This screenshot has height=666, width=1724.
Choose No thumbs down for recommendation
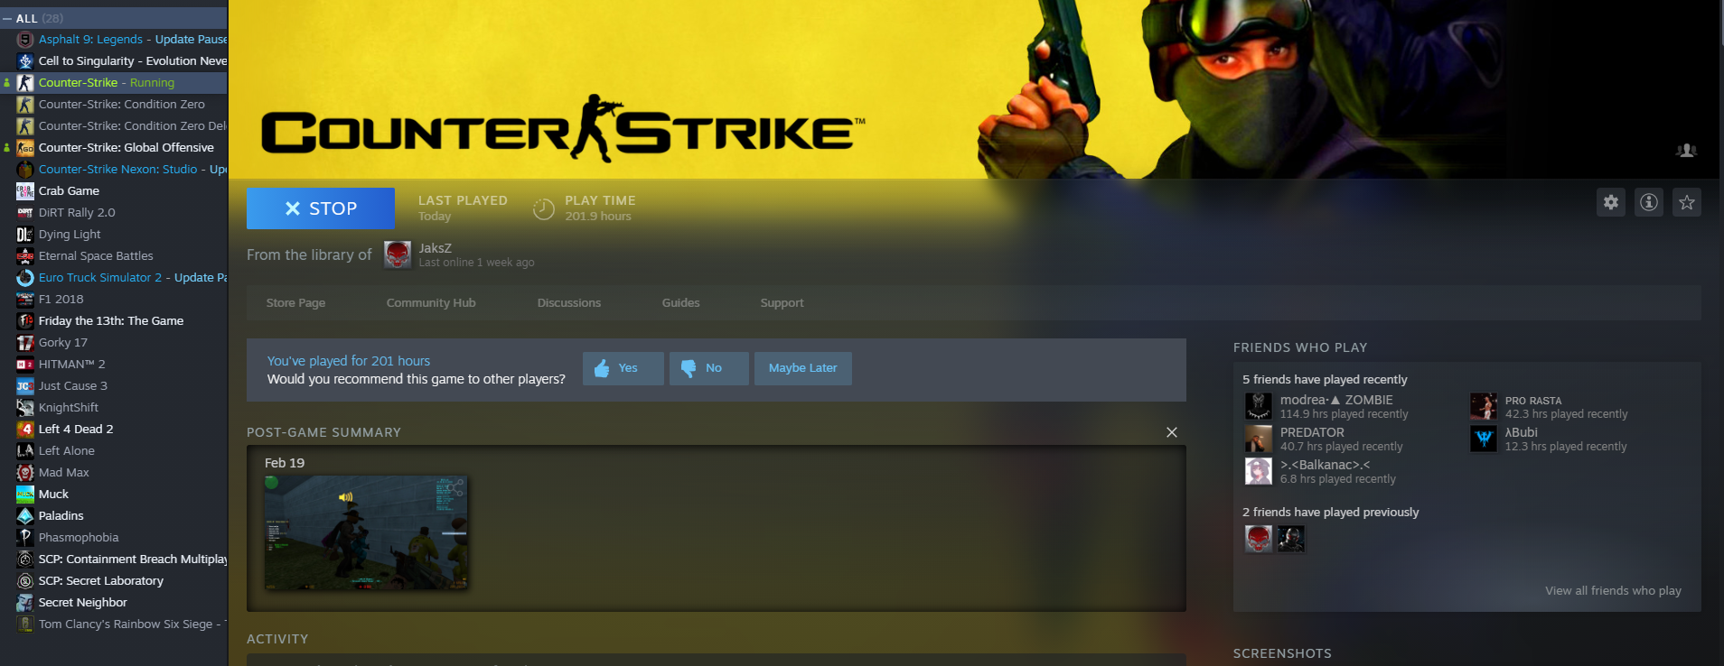[x=708, y=368]
